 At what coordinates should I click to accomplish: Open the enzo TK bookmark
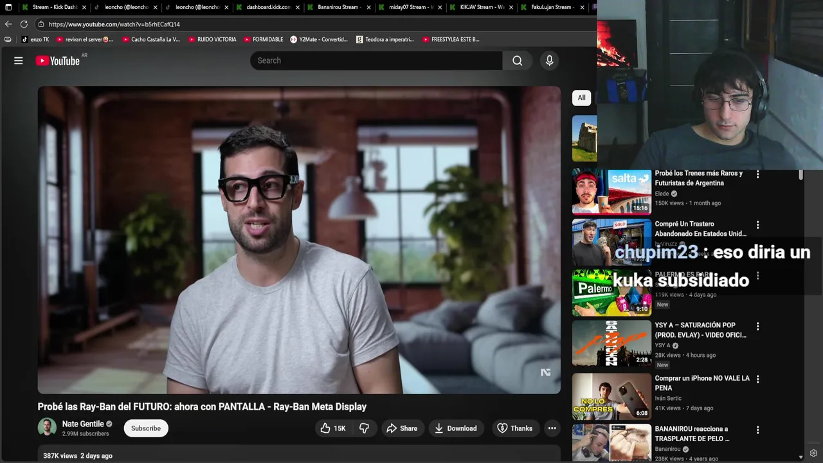point(35,39)
